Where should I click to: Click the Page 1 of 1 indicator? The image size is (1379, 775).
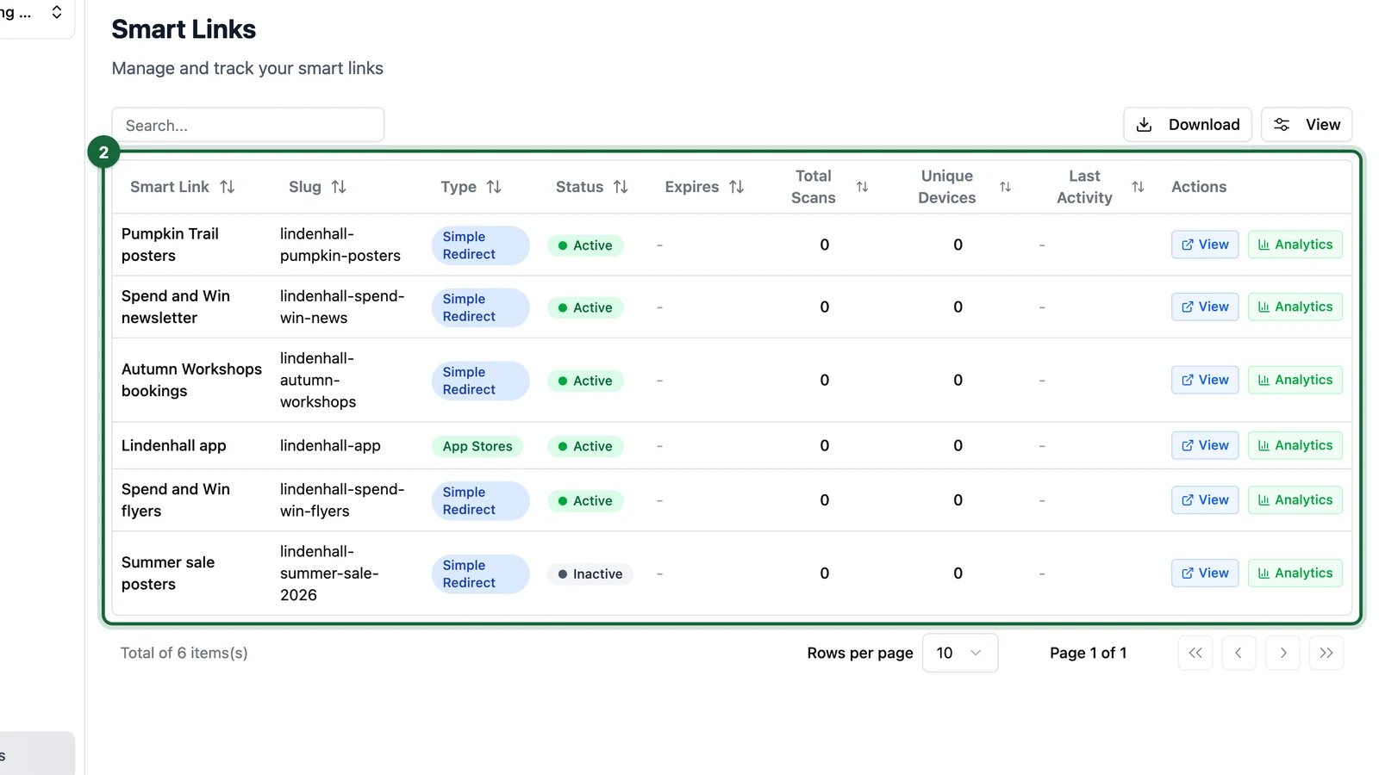(1088, 653)
